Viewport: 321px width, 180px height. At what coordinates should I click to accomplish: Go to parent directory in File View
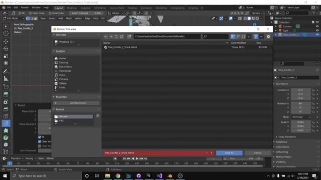tap(116, 36)
